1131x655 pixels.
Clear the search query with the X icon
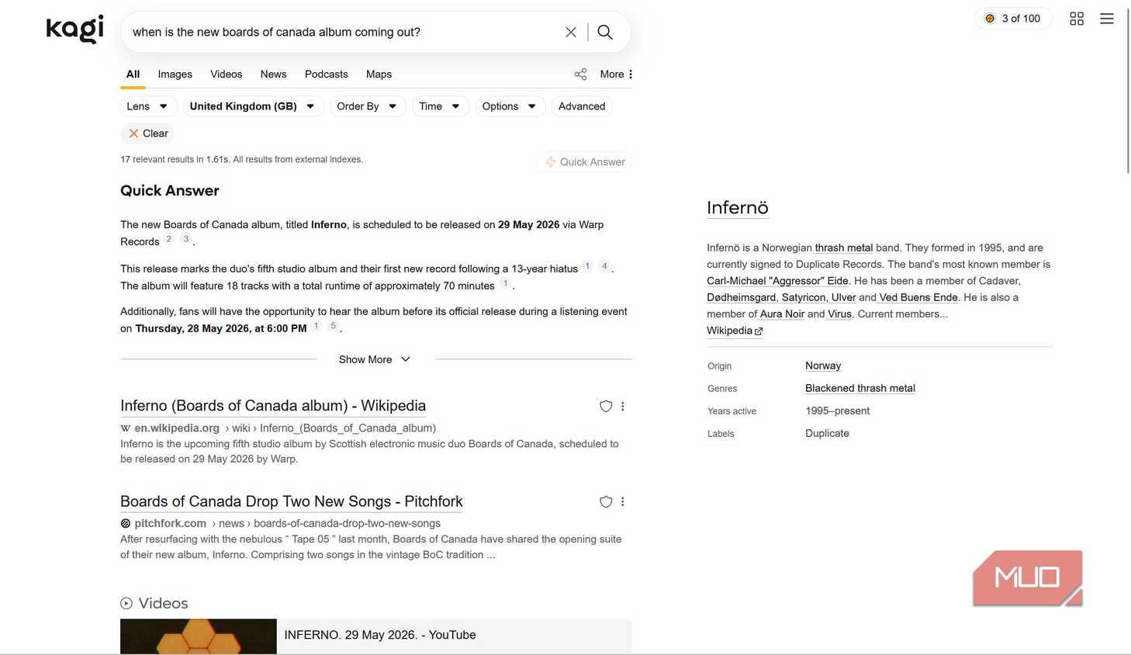point(571,32)
